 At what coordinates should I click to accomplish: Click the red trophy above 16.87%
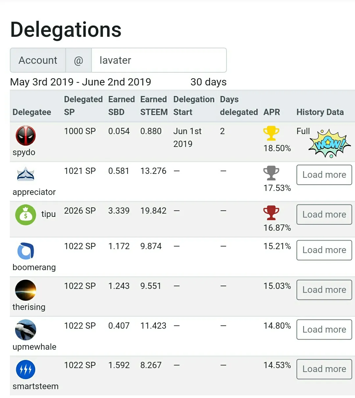click(271, 213)
